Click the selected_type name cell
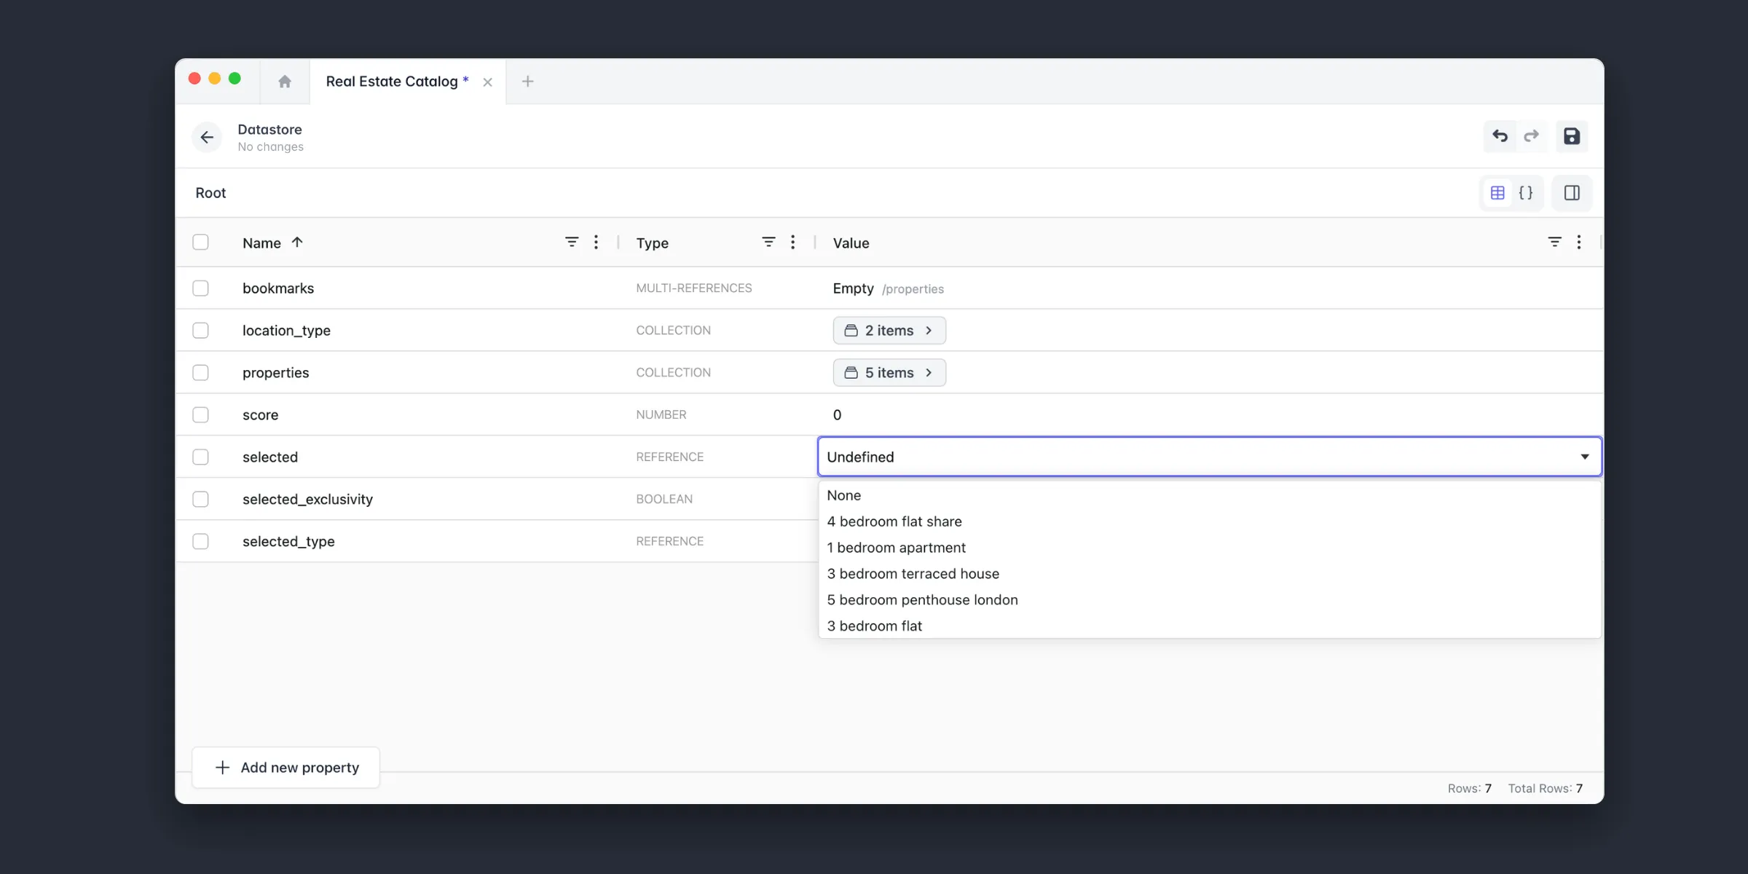1748x874 pixels. [x=288, y=542]
